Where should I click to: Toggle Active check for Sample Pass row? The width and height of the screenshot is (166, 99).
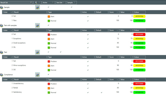point(88,21)
